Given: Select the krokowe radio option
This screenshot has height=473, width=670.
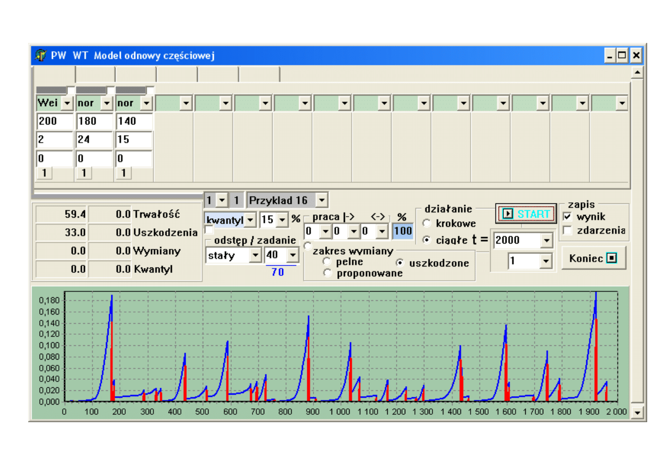Looking at the screenshot, I should click(x=427, y=224).
